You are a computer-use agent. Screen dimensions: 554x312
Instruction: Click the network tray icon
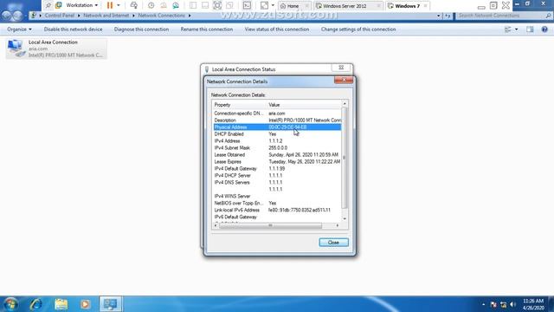coord(503,304)
